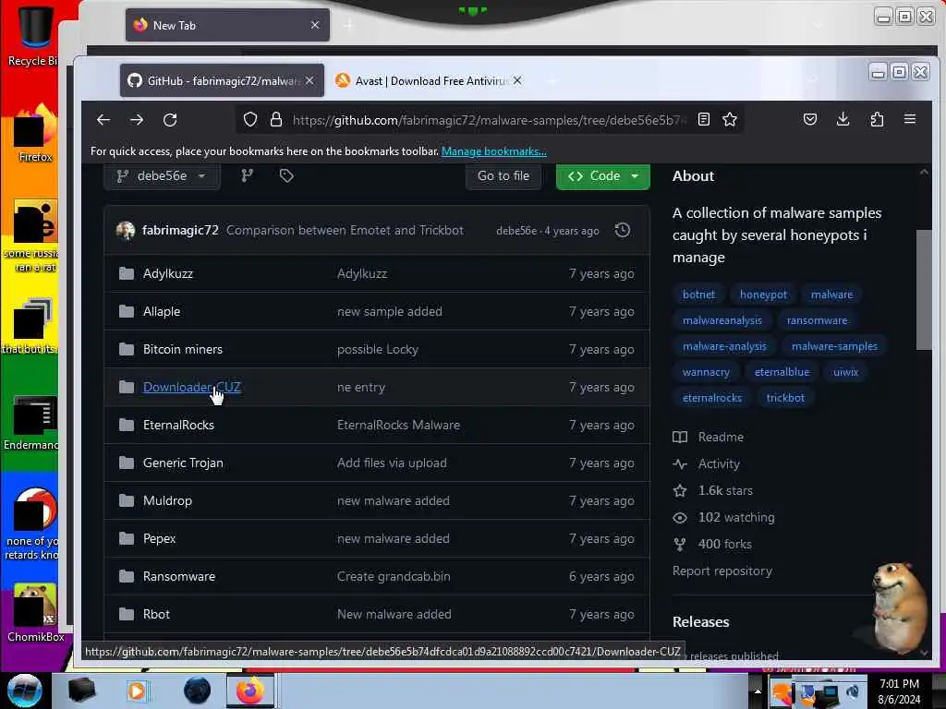Click the browser forward arrow
The image size is (946, 709).
(137, 119)
